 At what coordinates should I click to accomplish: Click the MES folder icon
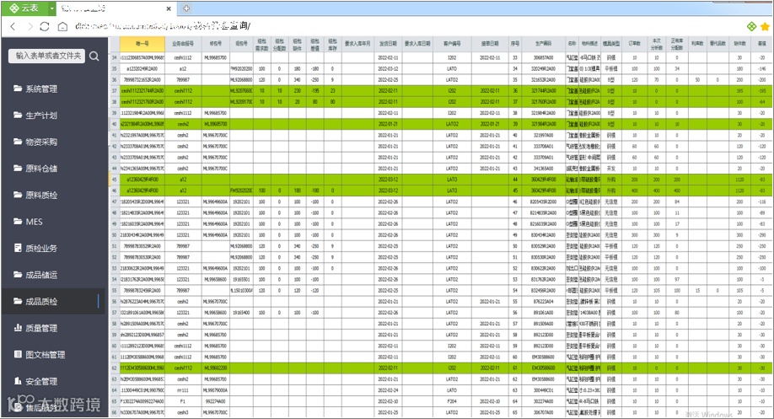(18, 222)
